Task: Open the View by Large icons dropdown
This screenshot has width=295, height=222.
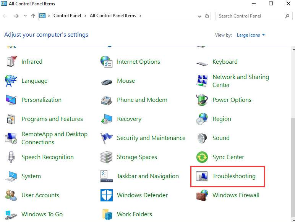Action: [x=251, y=35]
